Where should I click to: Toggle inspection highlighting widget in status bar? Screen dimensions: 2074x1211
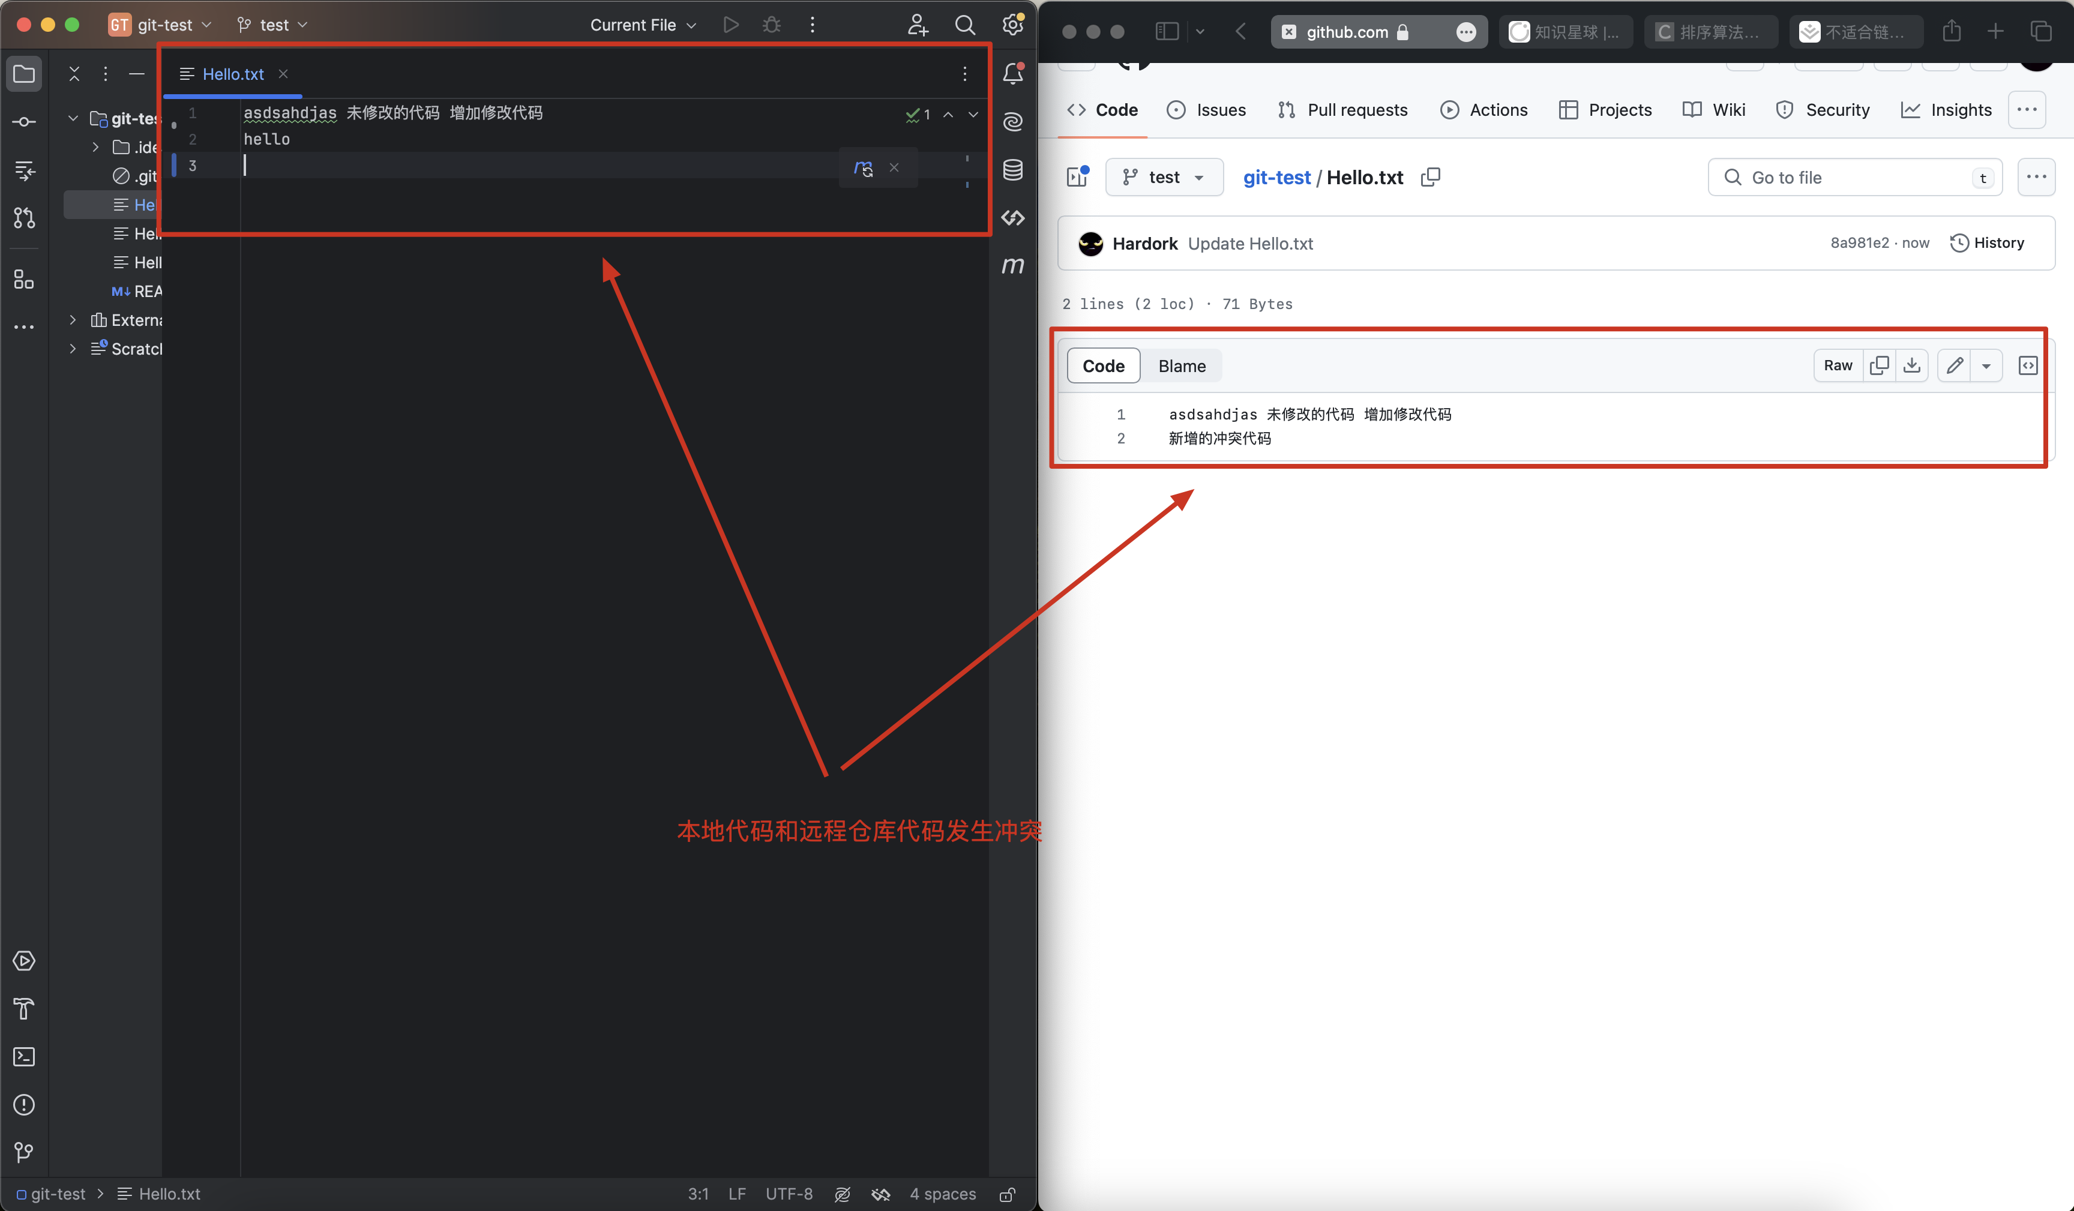click(843, 1194)
